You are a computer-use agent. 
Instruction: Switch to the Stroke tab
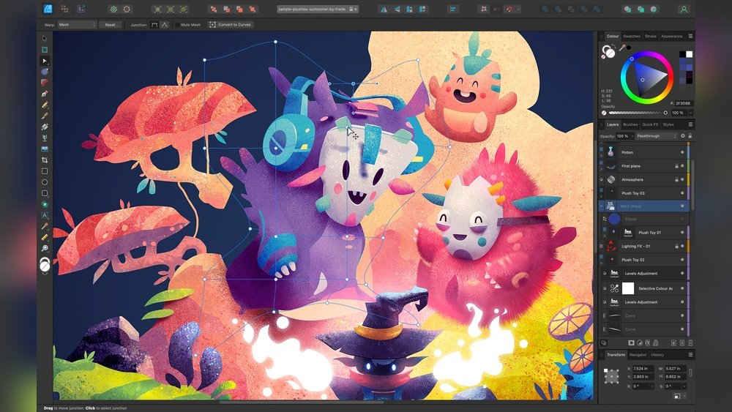click(x=650, y=36)
